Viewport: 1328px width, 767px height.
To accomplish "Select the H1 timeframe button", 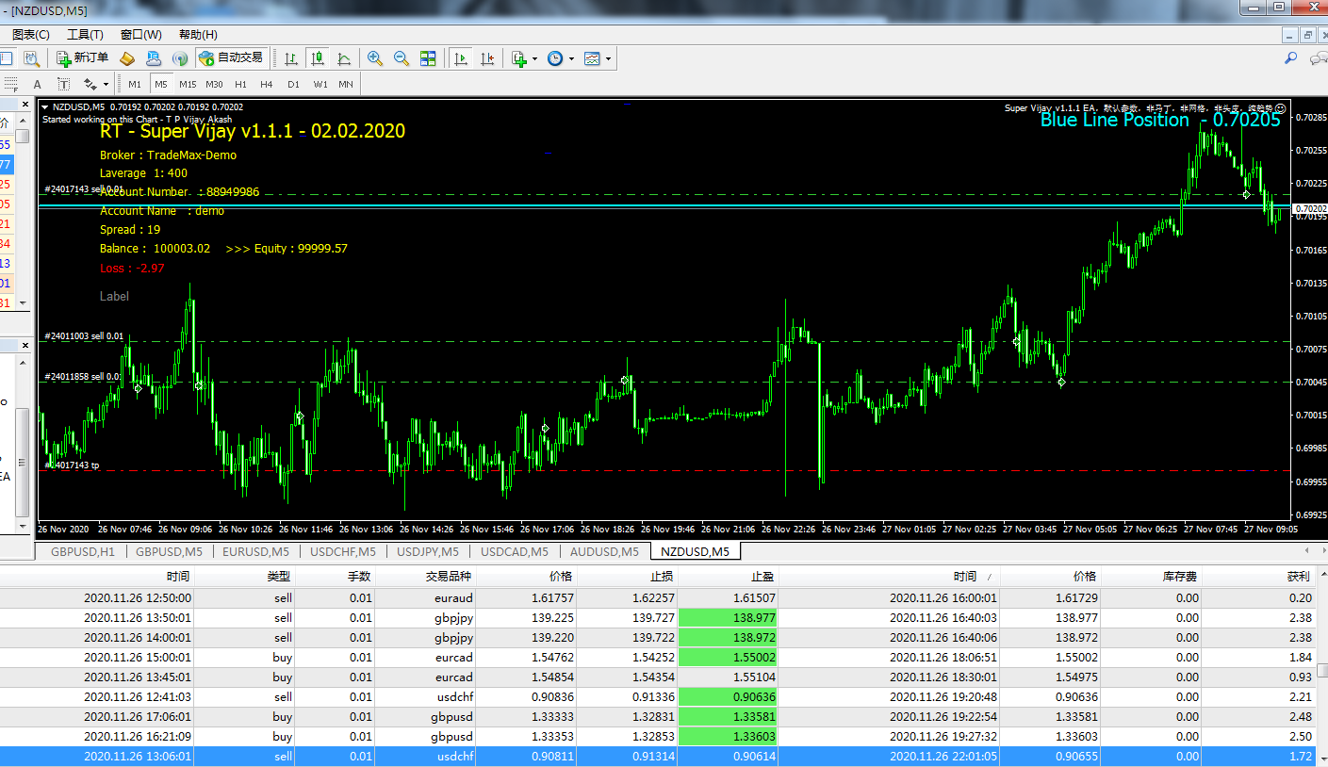I will coord(240,84).
